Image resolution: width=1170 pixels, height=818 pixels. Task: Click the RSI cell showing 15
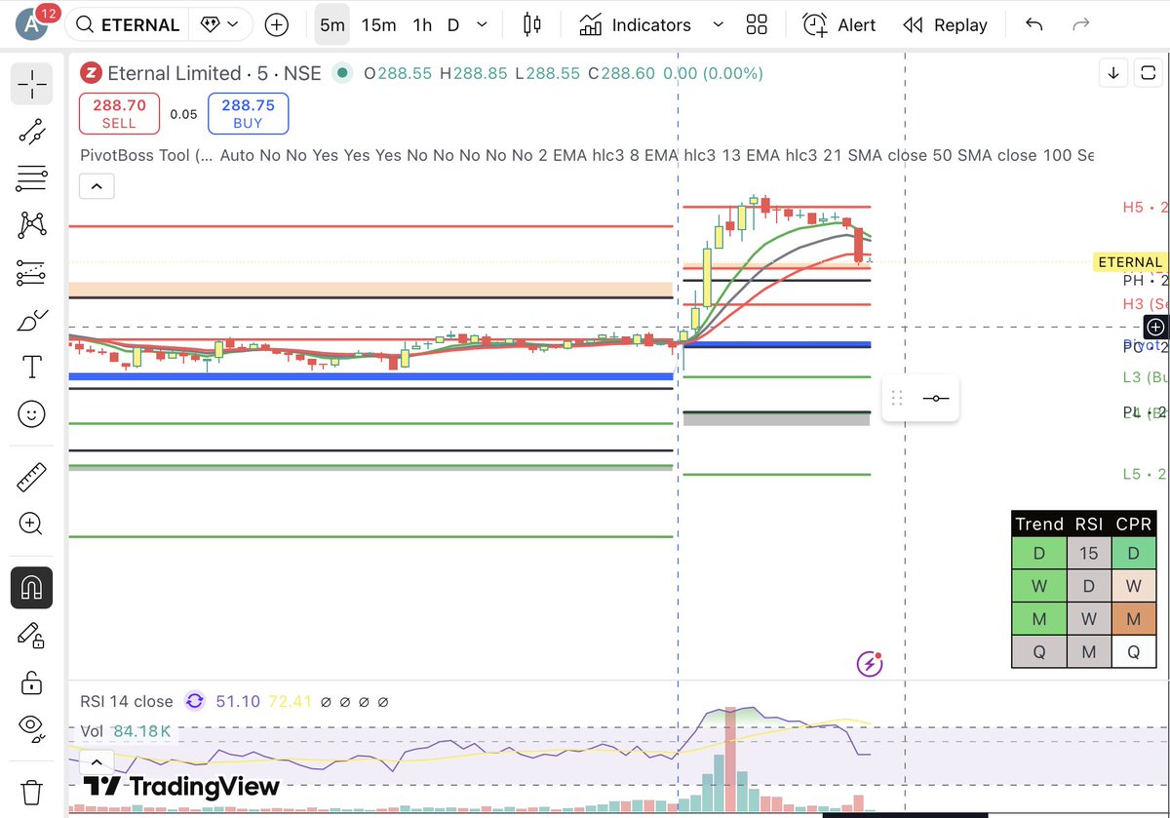(1089, 554)
